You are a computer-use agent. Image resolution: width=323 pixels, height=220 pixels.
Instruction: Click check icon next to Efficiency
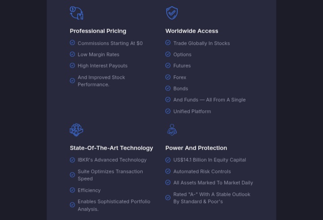coord(72,190)
